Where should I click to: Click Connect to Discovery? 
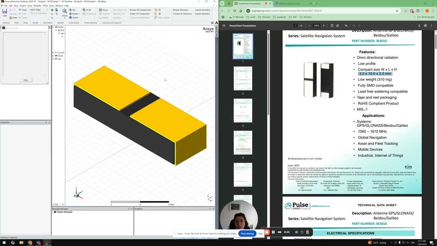(x=182, y=14)
